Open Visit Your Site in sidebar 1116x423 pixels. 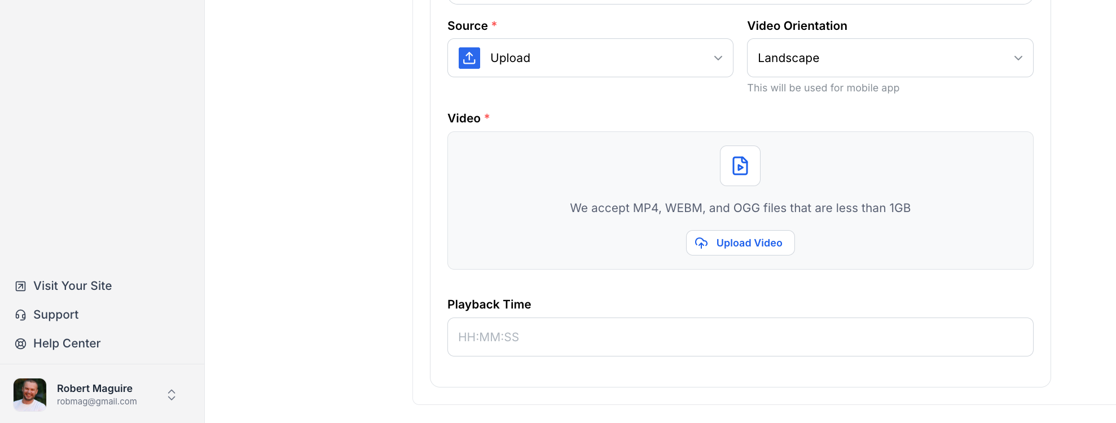pyautogui.click(x=72, y=286)
